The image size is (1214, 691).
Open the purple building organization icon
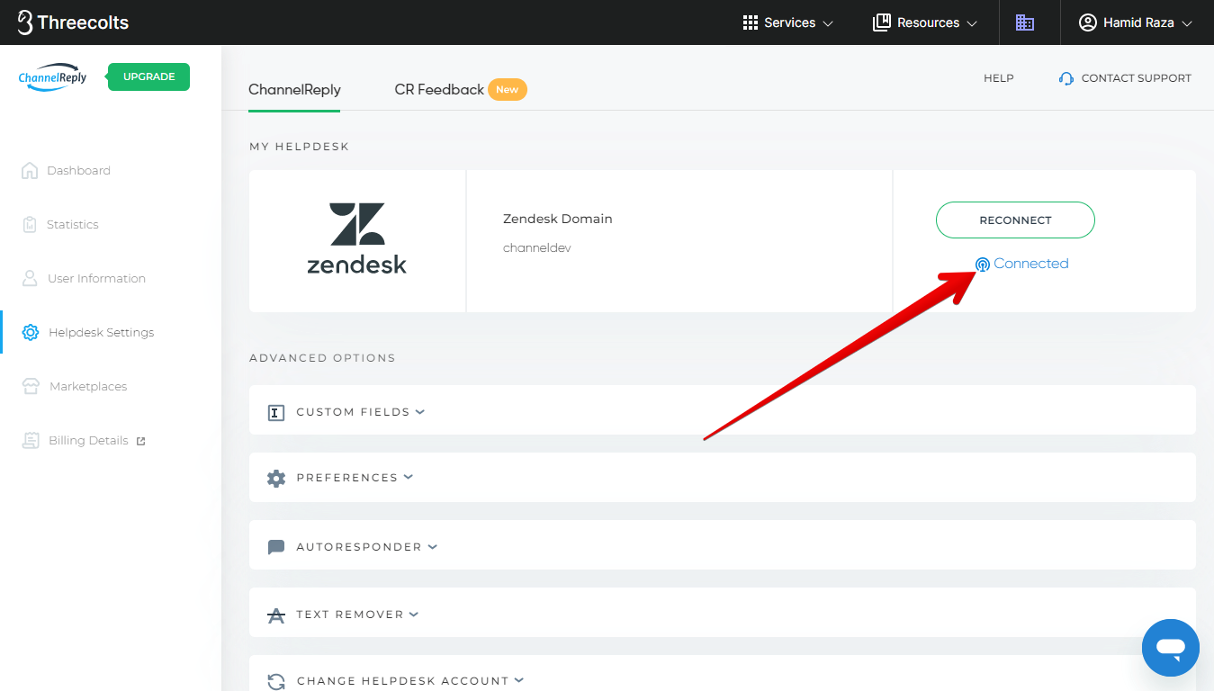[x=1025, y=22]
